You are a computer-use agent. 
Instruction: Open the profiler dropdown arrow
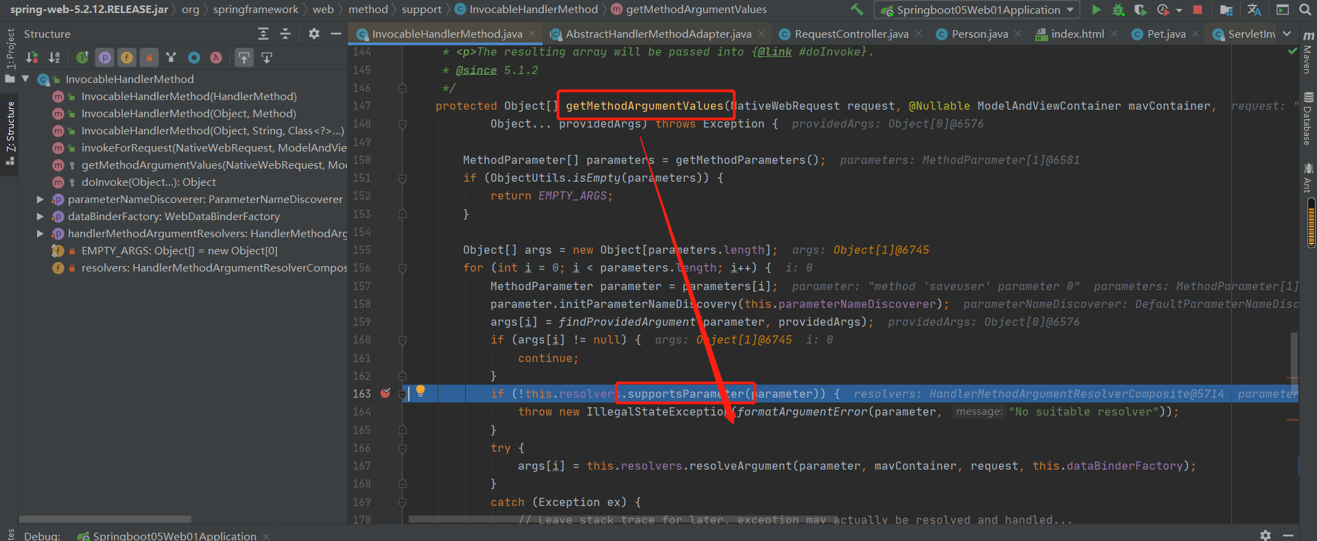click(x=1179, y=10)
